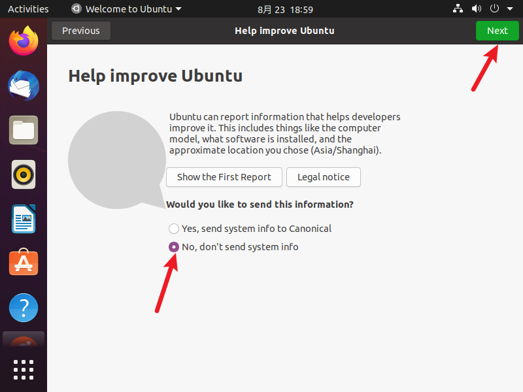Open the Legal notice
The width and height of the screenshot is (523, 392).
click(324, 177)
